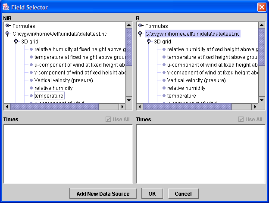Expand the Formulas node in NIR tree

click(x=8, y=26)
